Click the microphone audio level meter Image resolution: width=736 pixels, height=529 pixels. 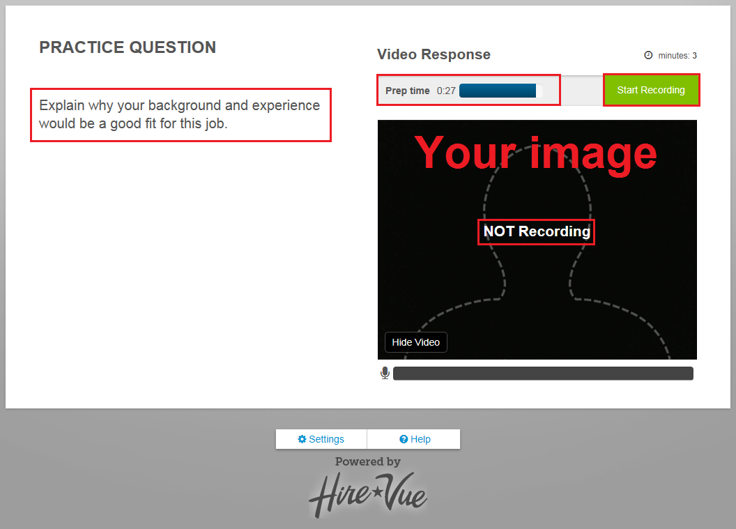click(x=543, y=373)
